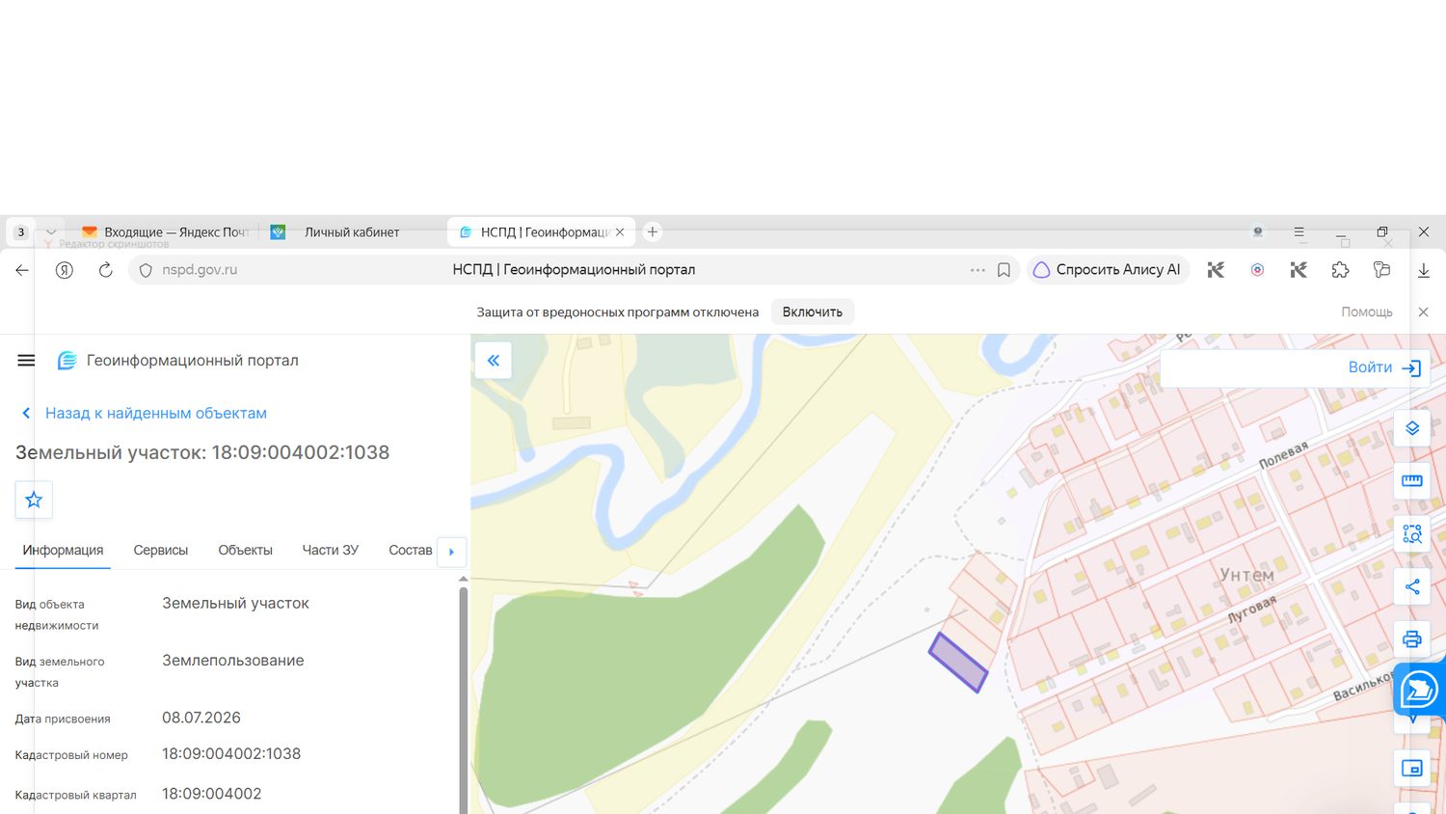Viewport: 1446px width, 814px height.
Task: Switch to the Личный кабинет browser tab
Action: click(x=352, y=232)
